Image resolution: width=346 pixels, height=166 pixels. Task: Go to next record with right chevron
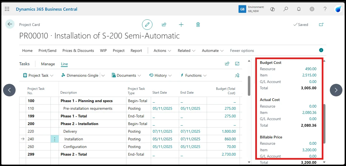click(x=336, y=90)
